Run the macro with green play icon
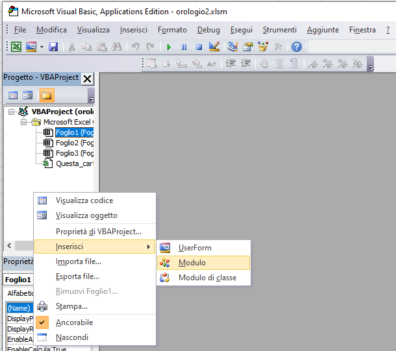 click(169, 47)
